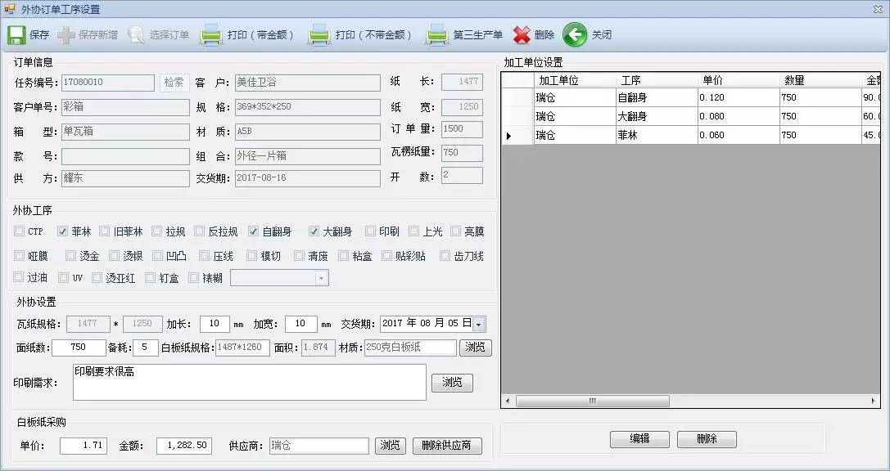Click the red X 删除 toolbar icon

click(522, 35)
